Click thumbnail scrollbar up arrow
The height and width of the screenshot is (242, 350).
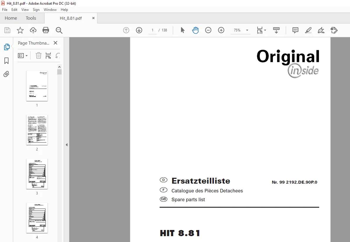pyautogui.click(x=59, y=67)
